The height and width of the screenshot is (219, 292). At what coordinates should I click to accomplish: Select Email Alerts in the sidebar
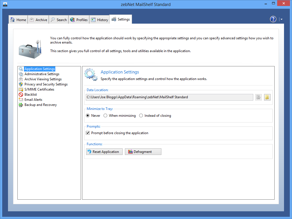coord(33,100)
